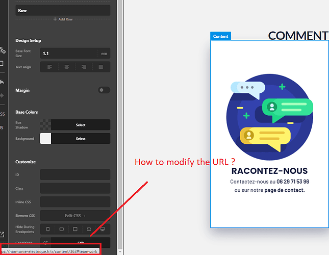The width and height of the screenshot is (329, 255).
Task: Open Box Shadow color Select picker
Action: [x=81, y=125]
